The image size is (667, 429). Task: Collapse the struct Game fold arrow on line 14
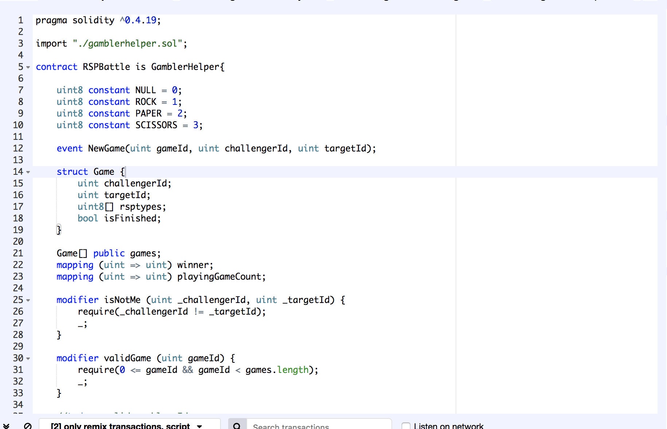pos(28,172)
